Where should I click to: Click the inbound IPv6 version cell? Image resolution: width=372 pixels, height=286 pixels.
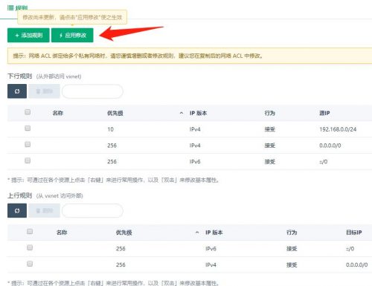pyautogui.click(x=195, y=162)
